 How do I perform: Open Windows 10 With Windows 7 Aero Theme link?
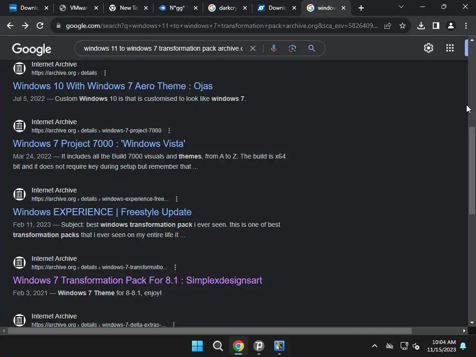(x=112, y=86)
